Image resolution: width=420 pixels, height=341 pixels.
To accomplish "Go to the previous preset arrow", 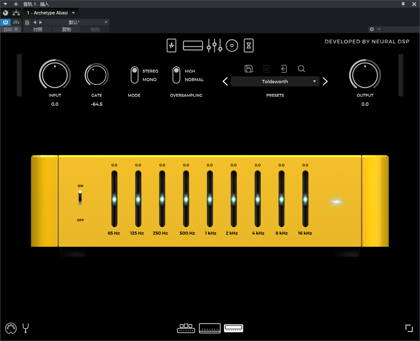I will coord(225,82).
